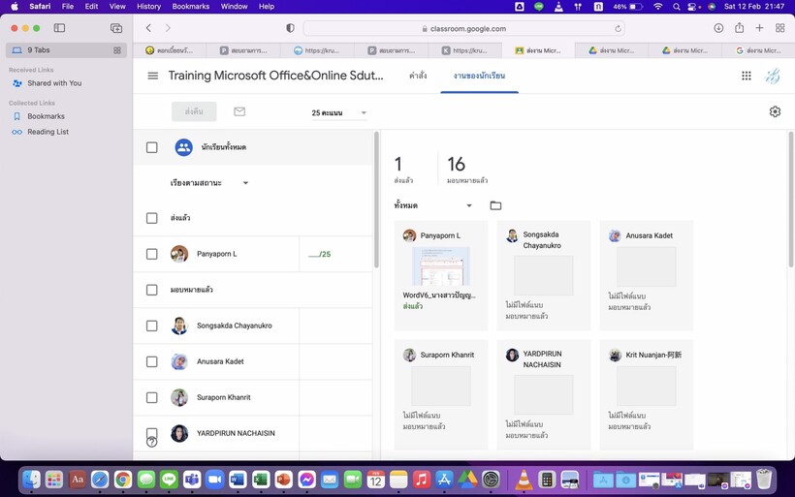Open Google Drive in the dock

point(467,480)
